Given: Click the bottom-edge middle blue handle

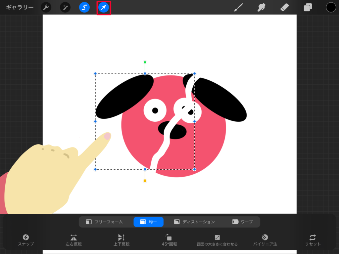Looking at the screenshot, I should [145, 169].
